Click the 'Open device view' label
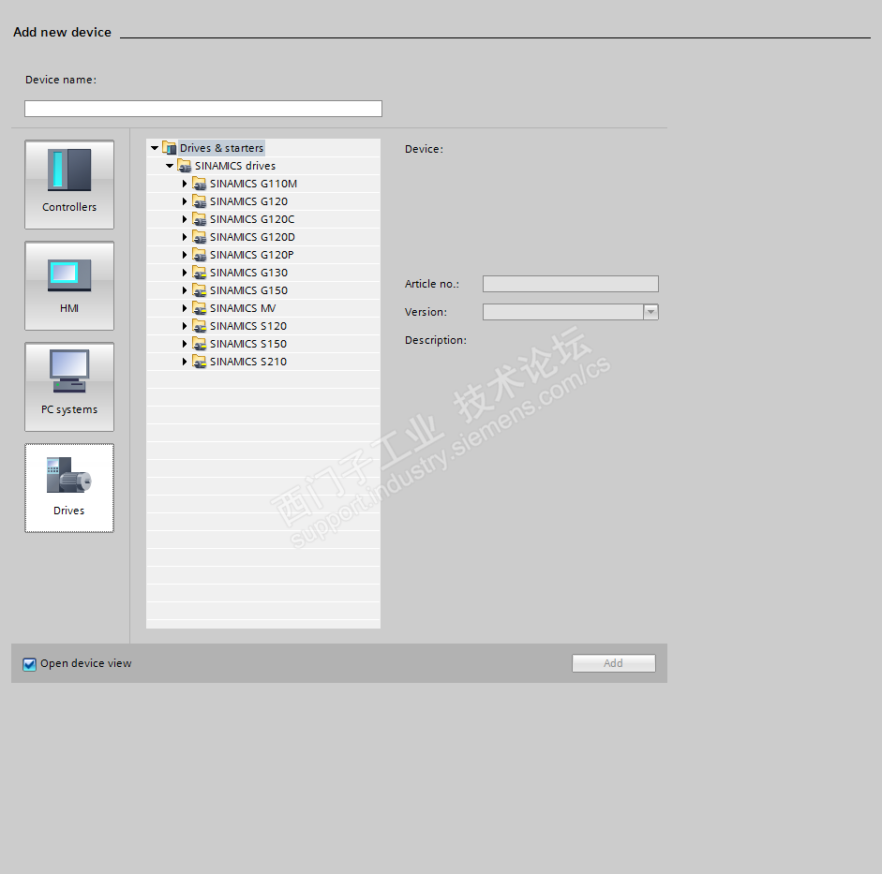Image resolution: width=882 pixels, height=874 pixels. [x=86, y=663]
